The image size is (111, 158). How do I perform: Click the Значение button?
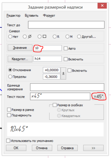tap(20, 48)
